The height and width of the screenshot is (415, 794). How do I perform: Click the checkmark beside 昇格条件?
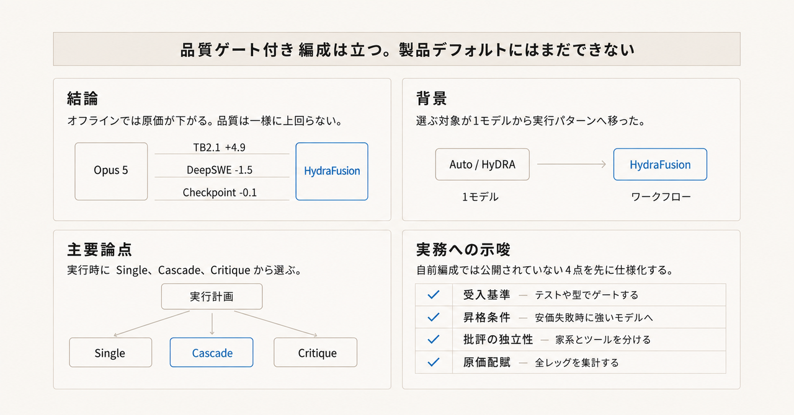(x=434, y=317)
